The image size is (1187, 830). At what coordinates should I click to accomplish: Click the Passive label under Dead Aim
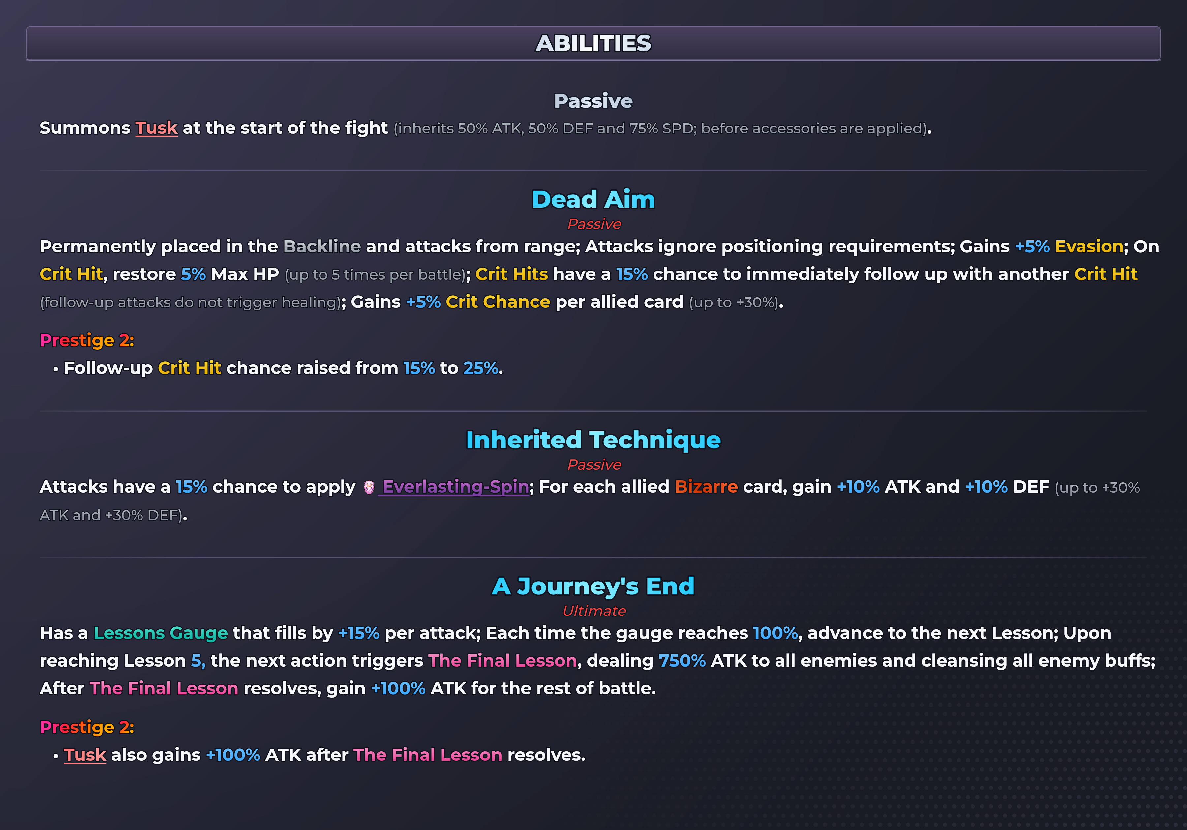click(594, 224)
